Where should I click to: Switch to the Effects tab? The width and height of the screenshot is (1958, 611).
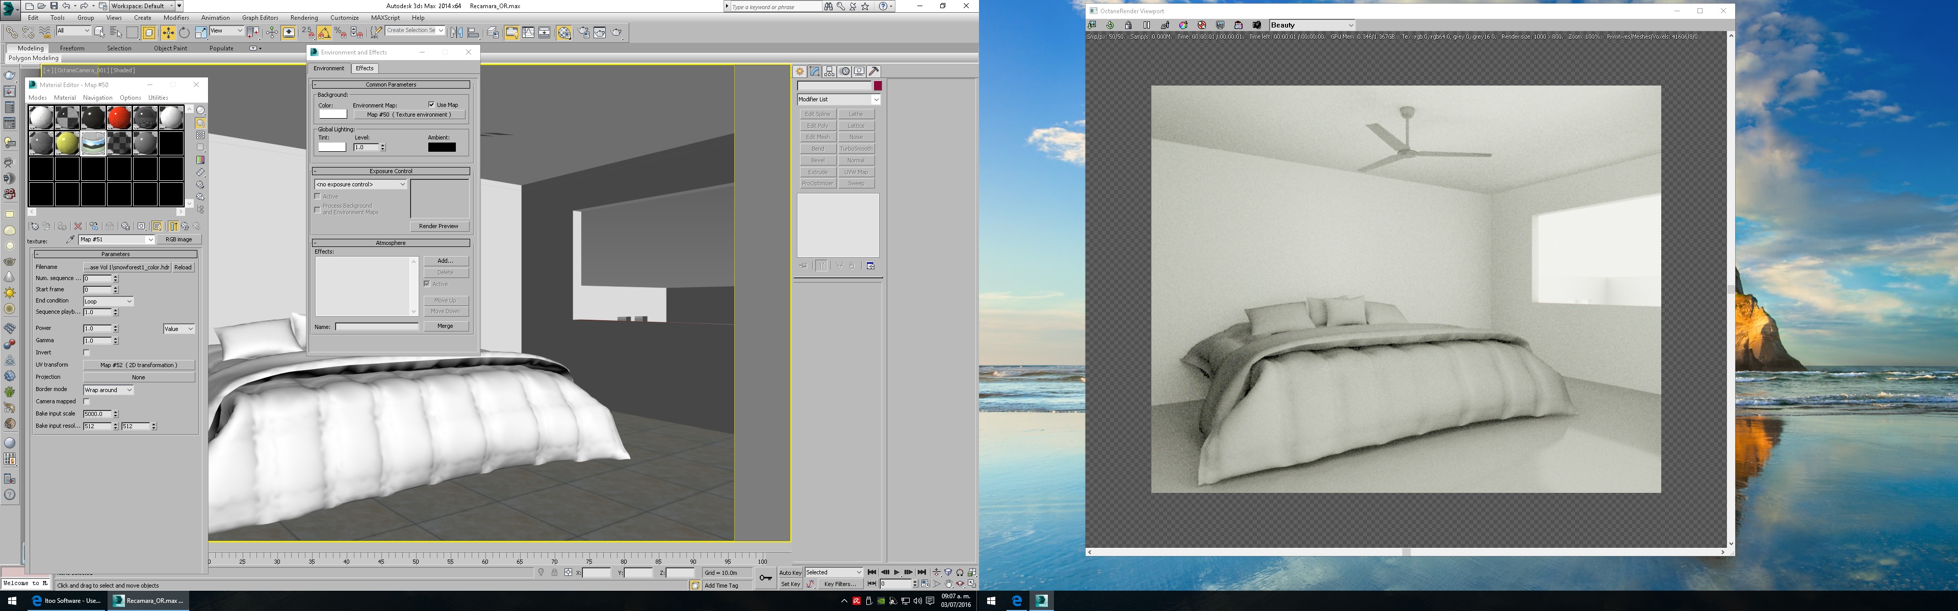[365, 68]
